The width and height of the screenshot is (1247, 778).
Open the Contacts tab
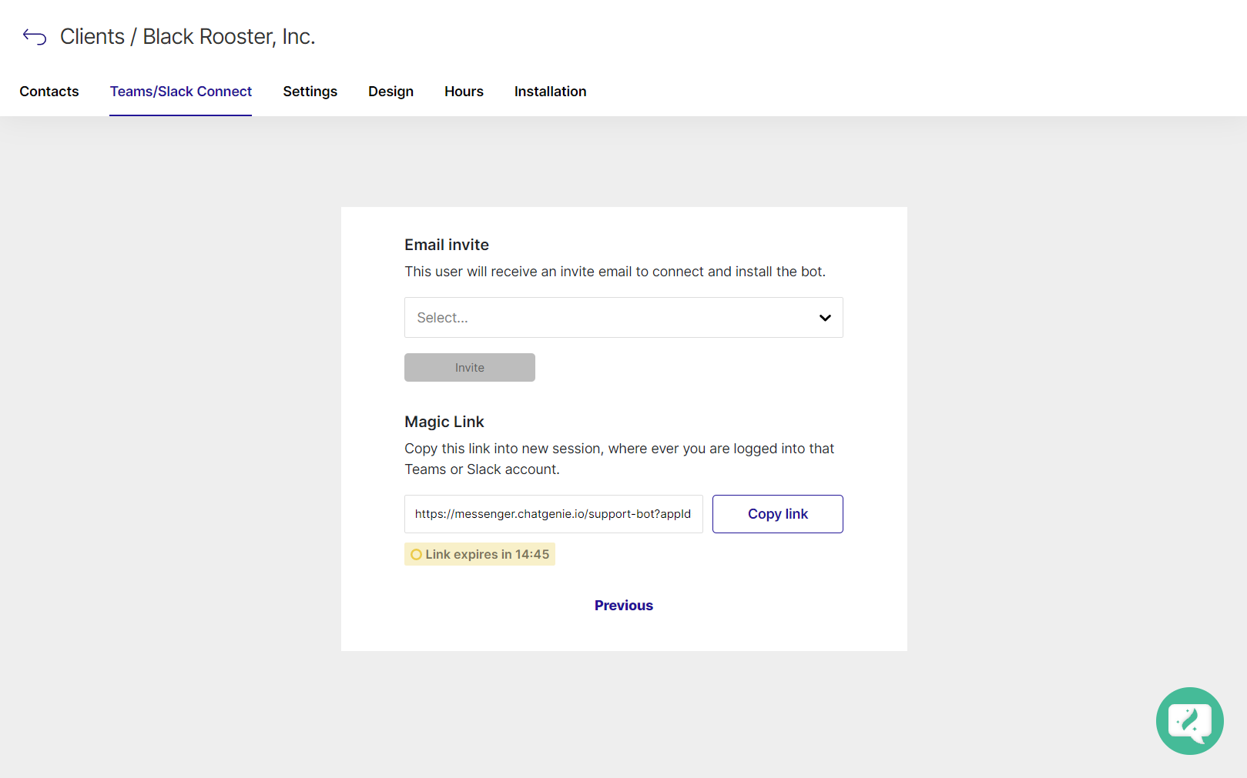(49, 92)
